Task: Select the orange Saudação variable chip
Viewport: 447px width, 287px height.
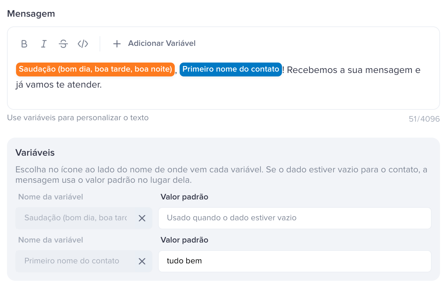Action: coord(95,69)
